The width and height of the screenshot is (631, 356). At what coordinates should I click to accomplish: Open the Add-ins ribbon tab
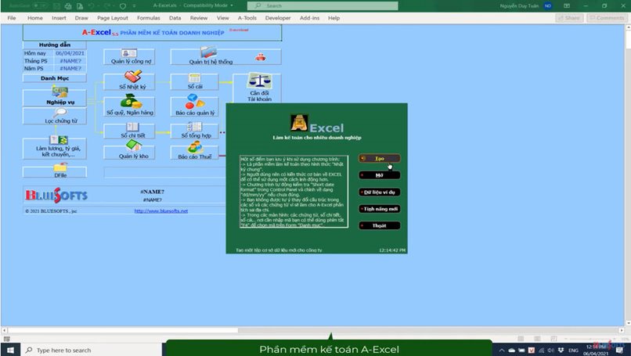pos(309,18)
